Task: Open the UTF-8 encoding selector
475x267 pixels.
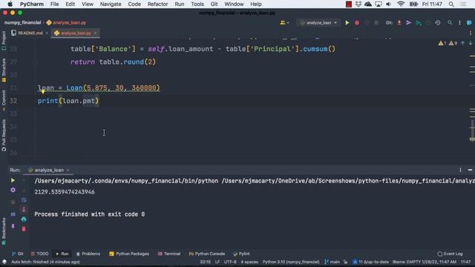Action: pos(230,262)
